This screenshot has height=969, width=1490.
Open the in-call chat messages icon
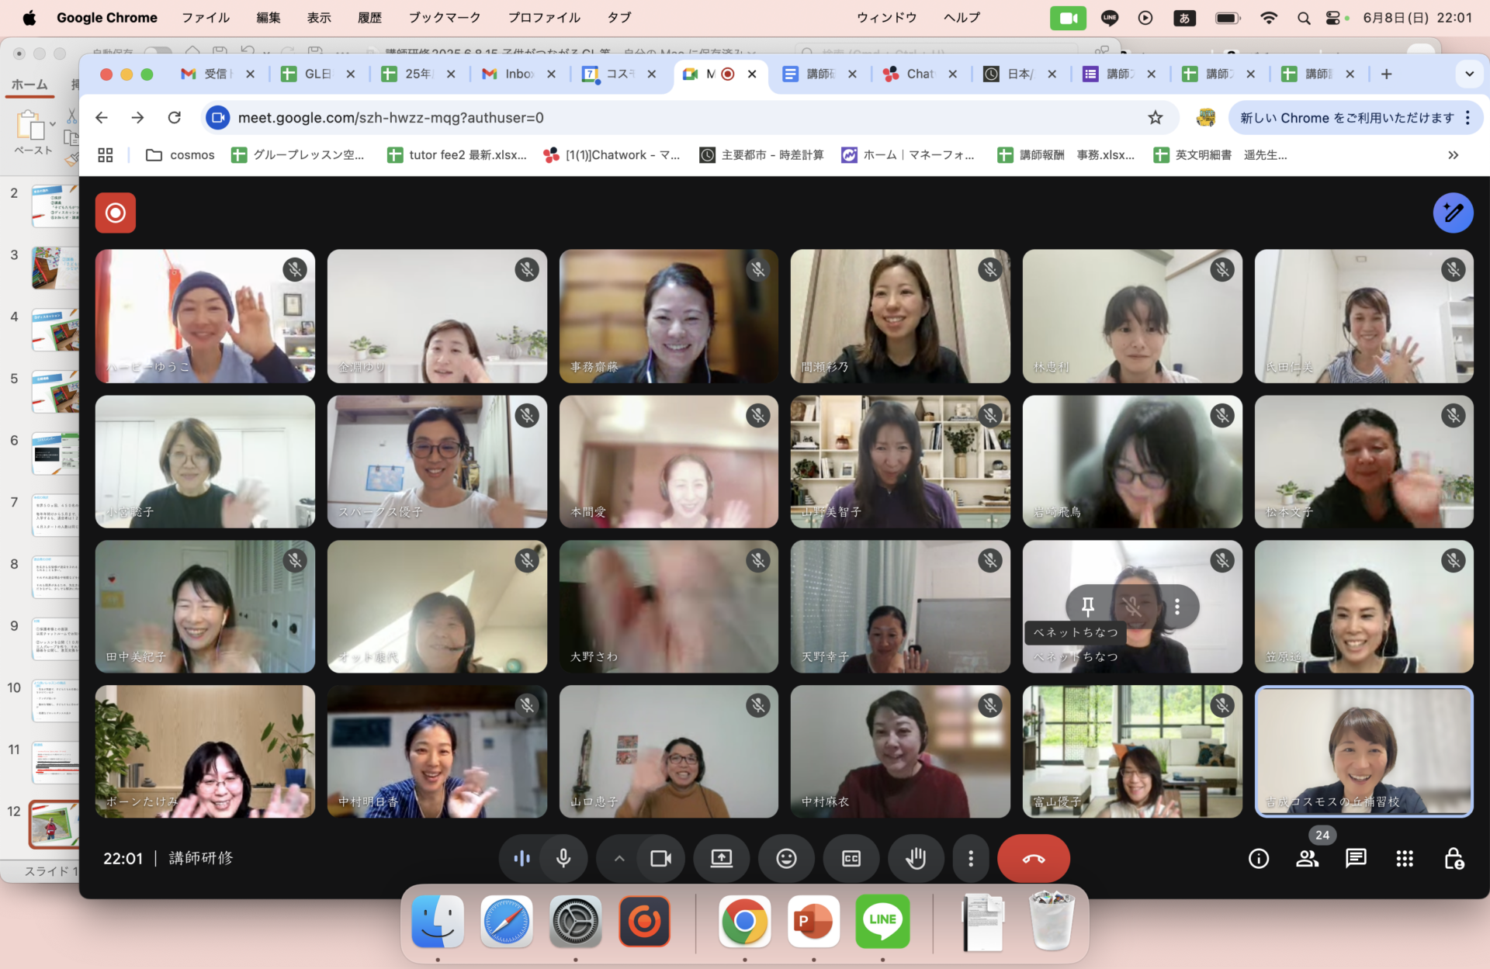1356,858
